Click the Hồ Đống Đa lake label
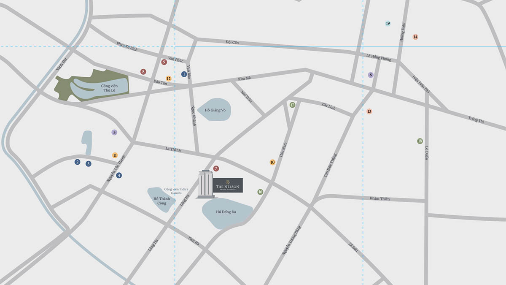 click(x=223, y=212)
